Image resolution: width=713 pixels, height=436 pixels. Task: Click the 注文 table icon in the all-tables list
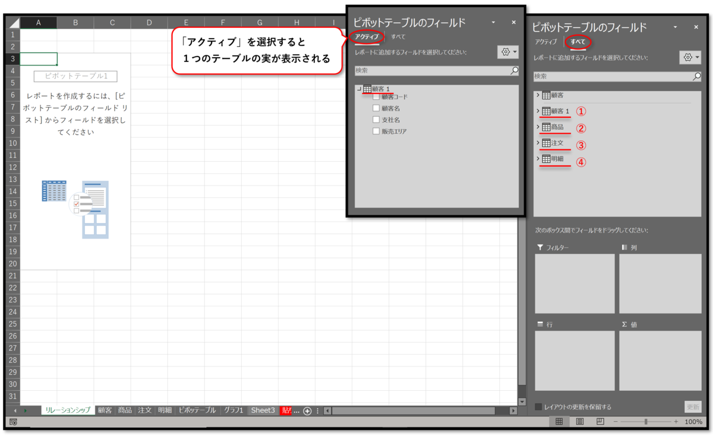[x=546, y=143]
